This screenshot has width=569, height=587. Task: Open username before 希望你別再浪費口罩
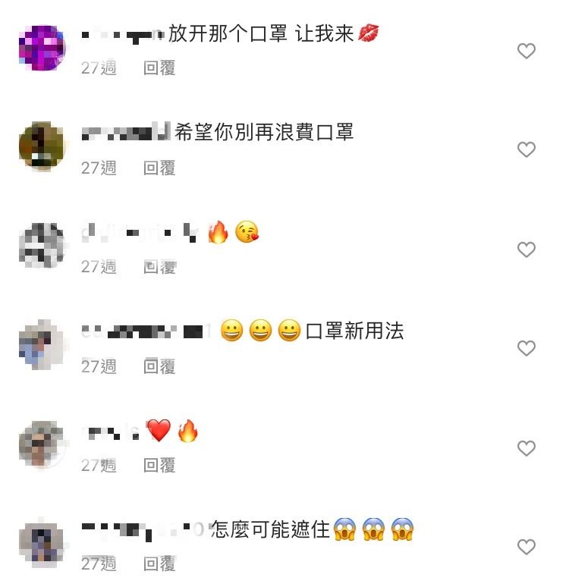126,132
